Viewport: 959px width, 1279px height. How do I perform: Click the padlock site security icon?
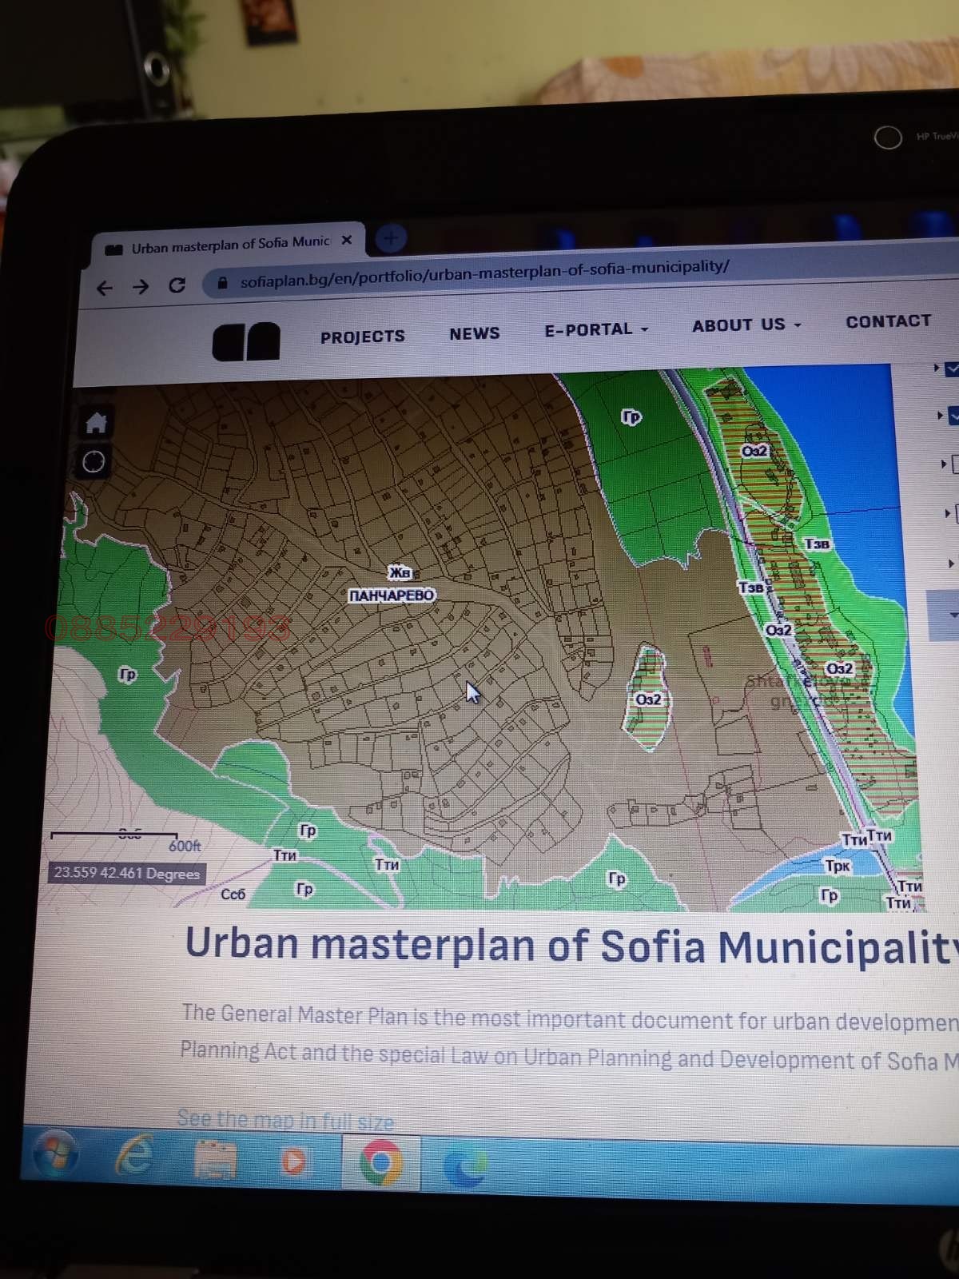[223, 283]
